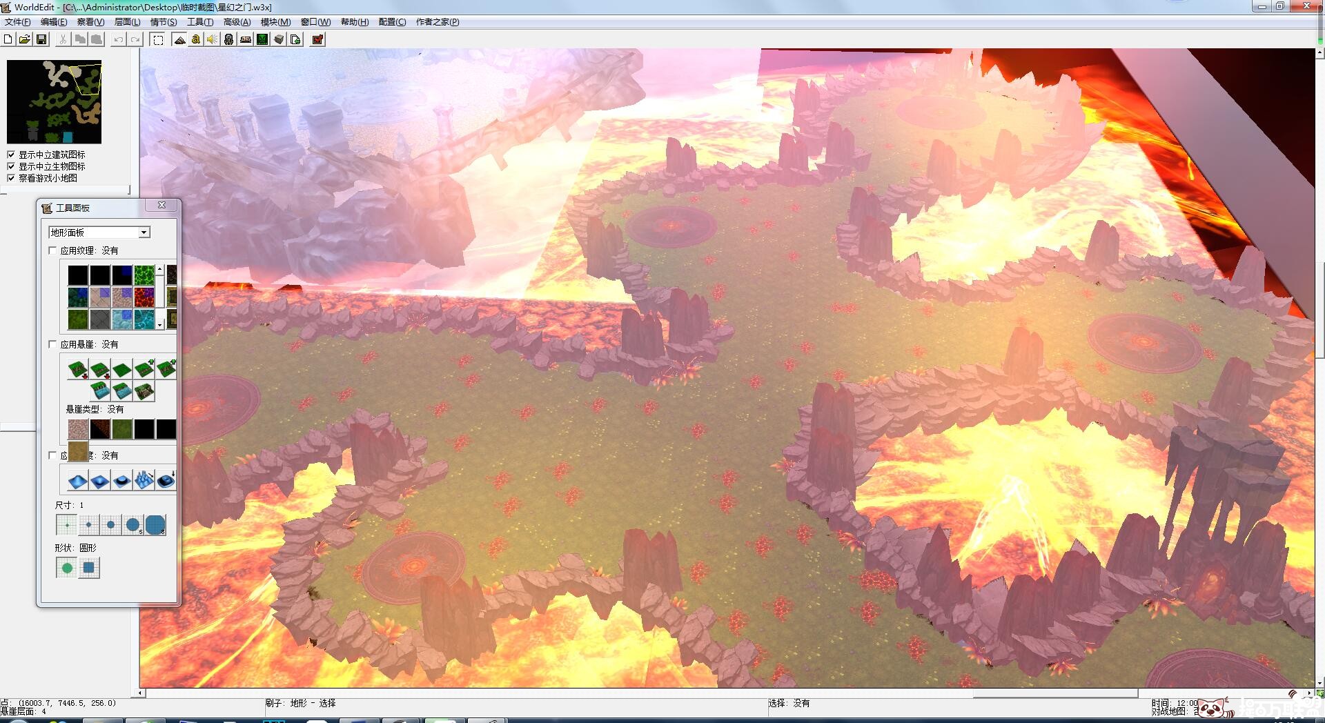Image resolution: width=1325 pixels, height=723 pixels.
Task: Enable the 应用悬崖 checkbox
Action: click(52, 344)
